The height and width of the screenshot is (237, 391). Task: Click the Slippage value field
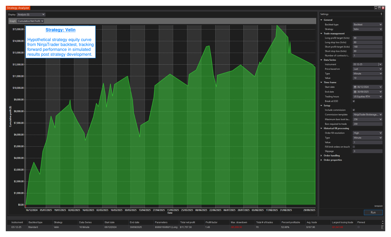pyautogui.click(x=367, y=151)
